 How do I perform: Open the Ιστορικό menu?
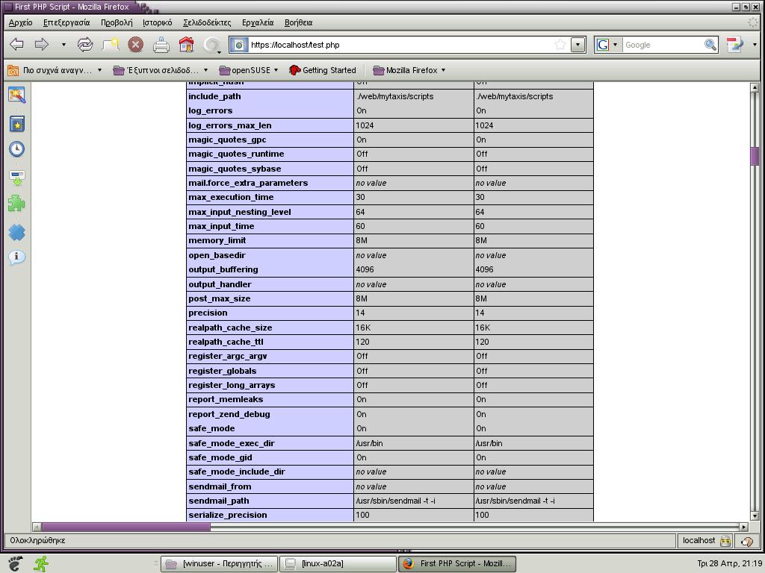(x=157, y=22)
